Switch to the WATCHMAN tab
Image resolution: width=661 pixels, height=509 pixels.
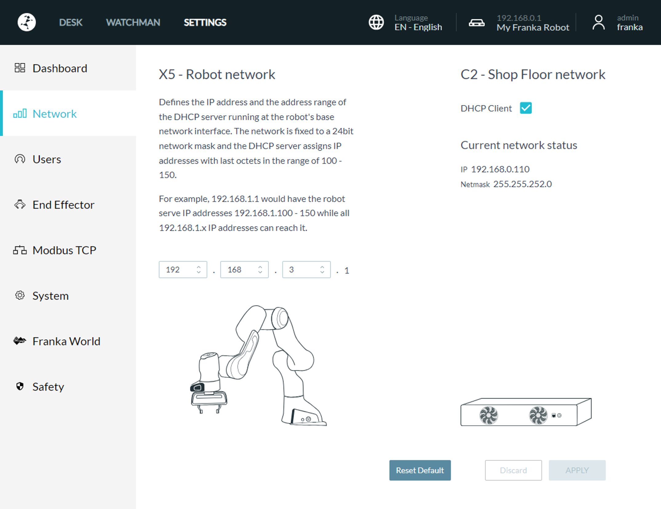pyautogui.click(x=133, y=22)
